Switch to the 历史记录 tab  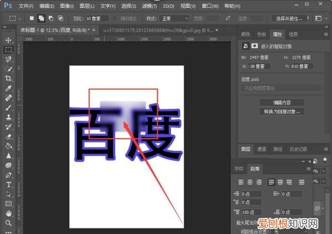coord(298,149)
